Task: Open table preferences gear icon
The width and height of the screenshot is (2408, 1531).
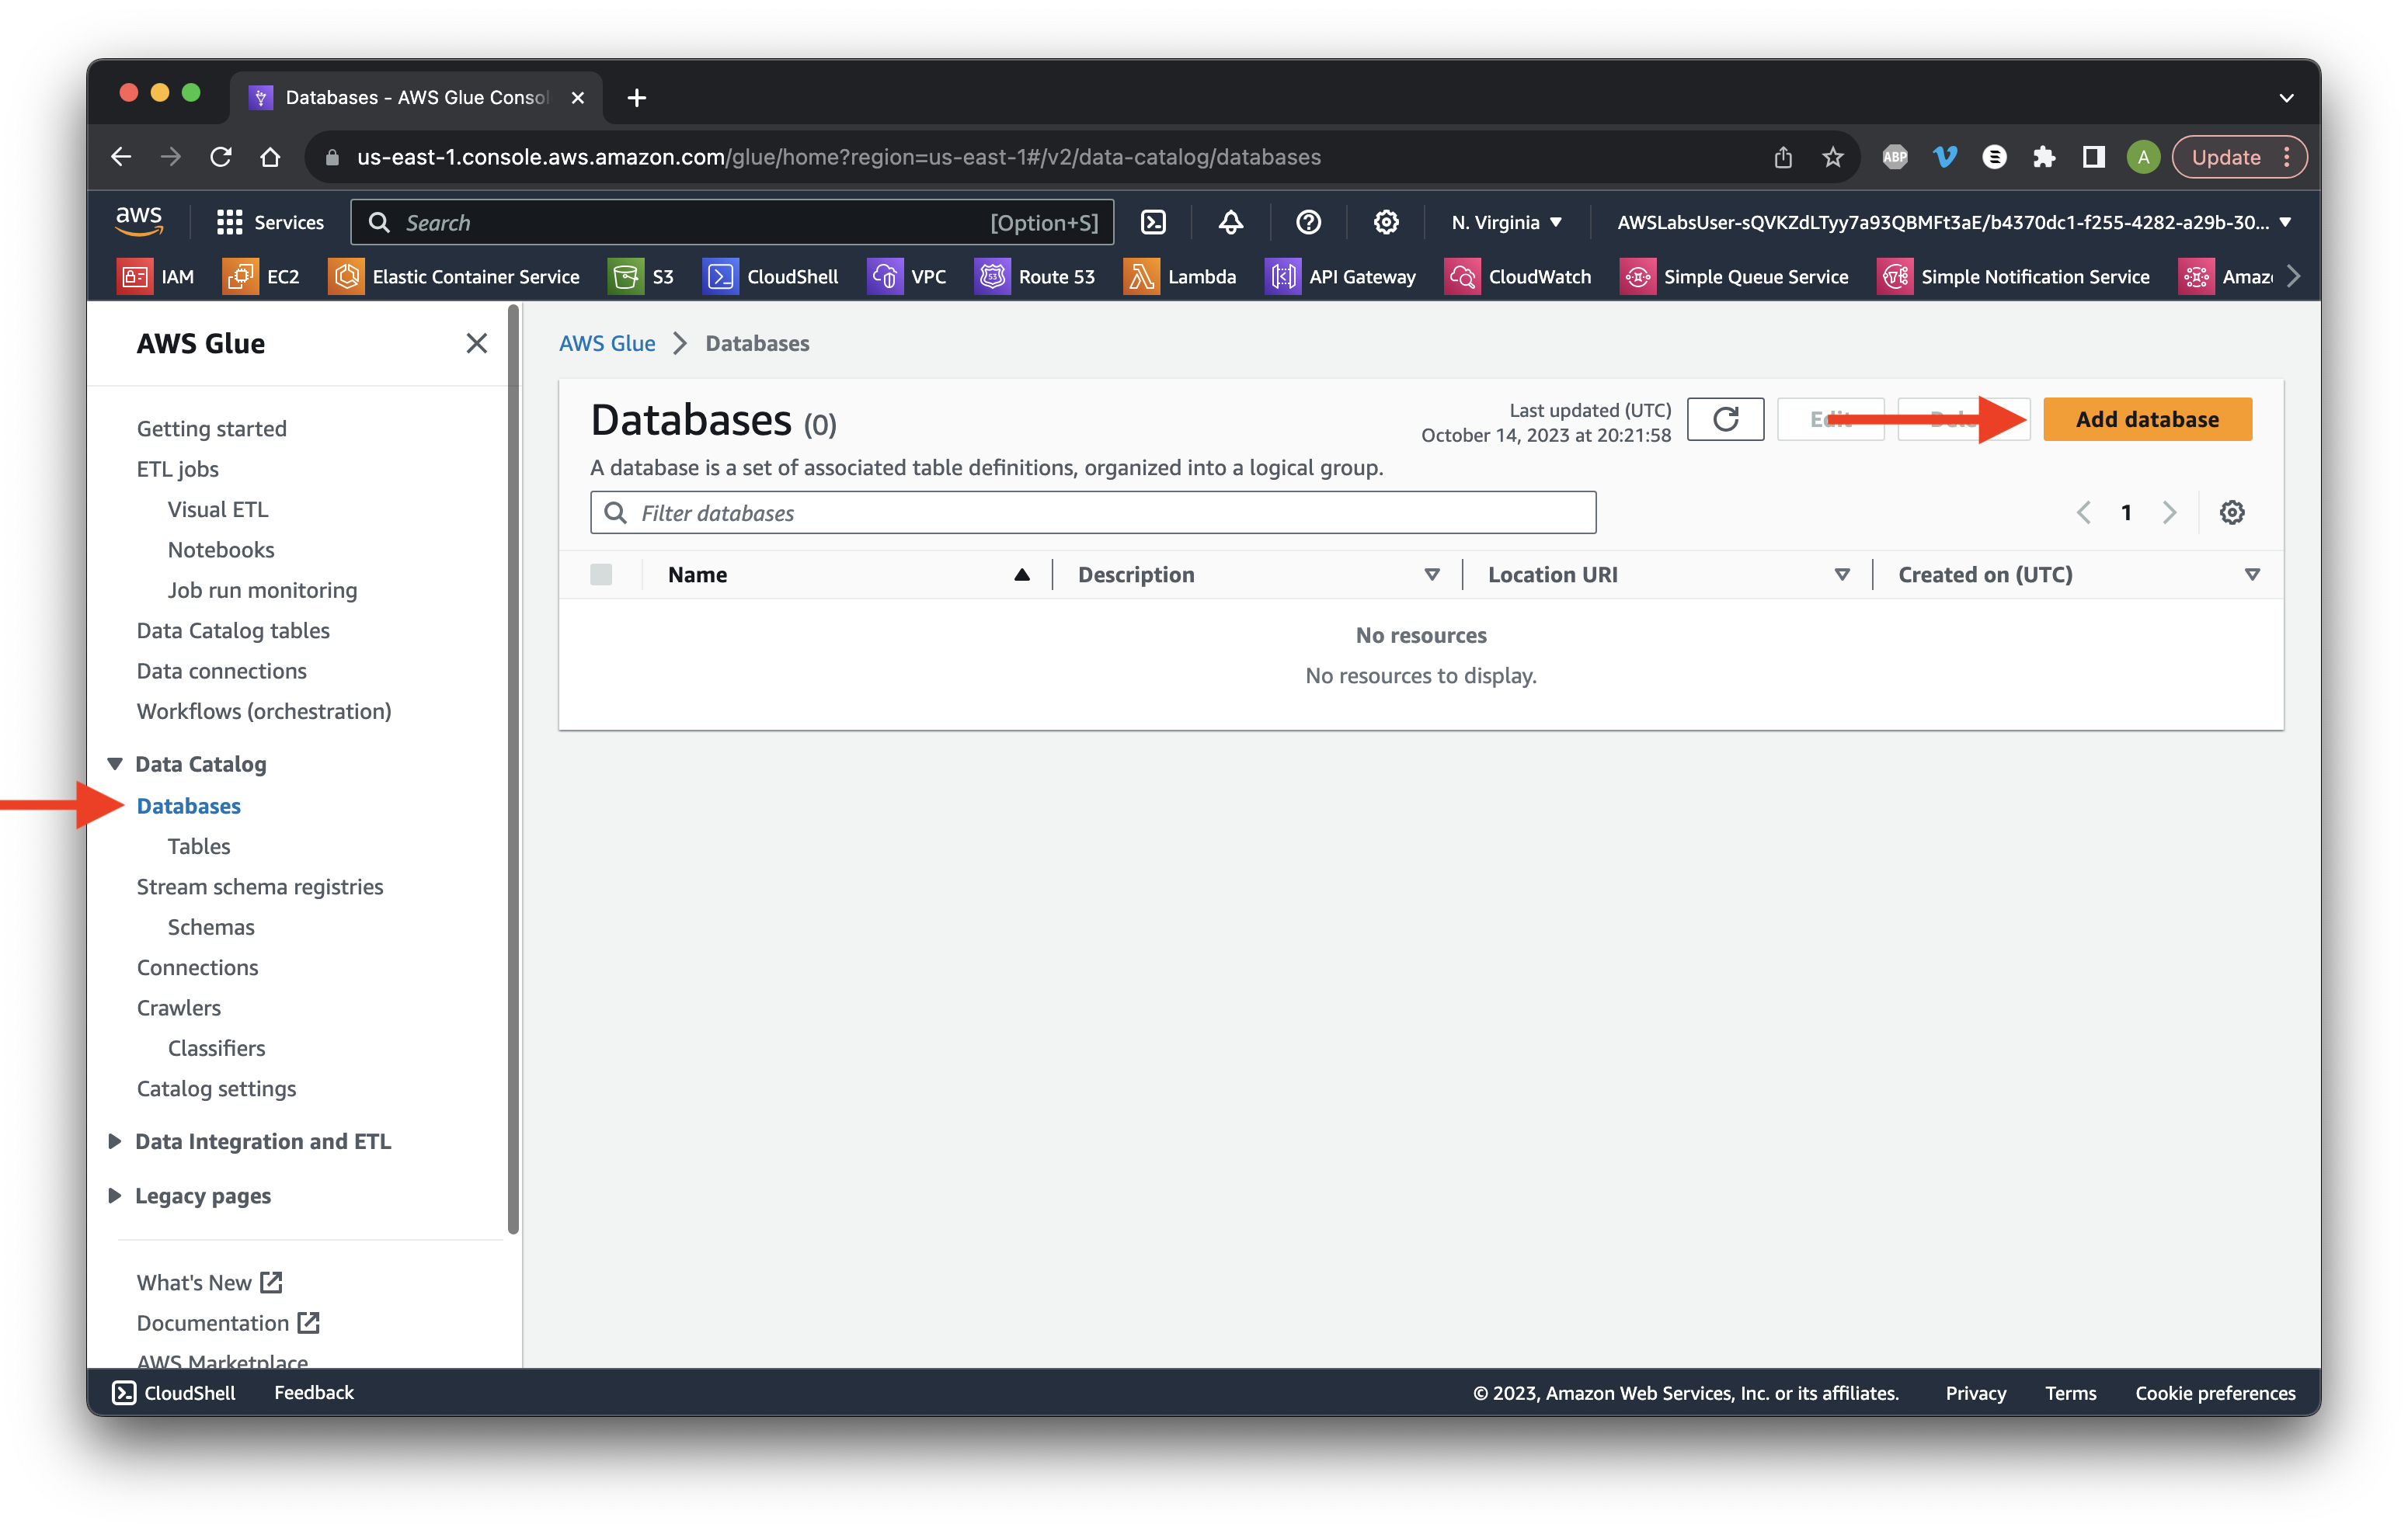Action: coord(2232,512)
